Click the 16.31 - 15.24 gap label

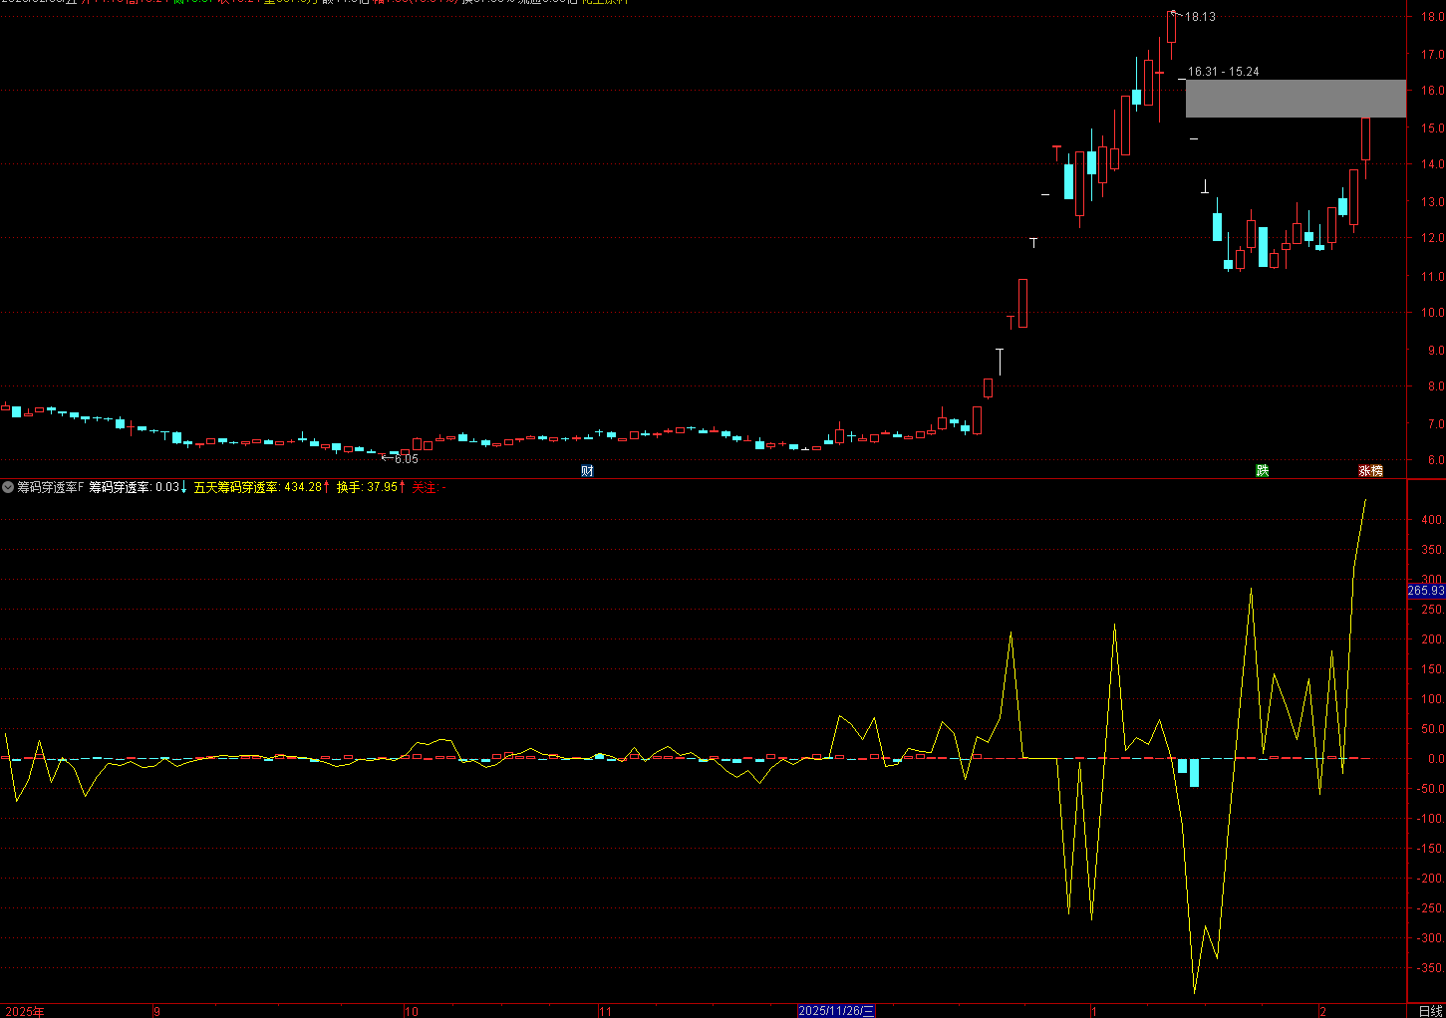pyautogui.click(x=1223, y=72)
